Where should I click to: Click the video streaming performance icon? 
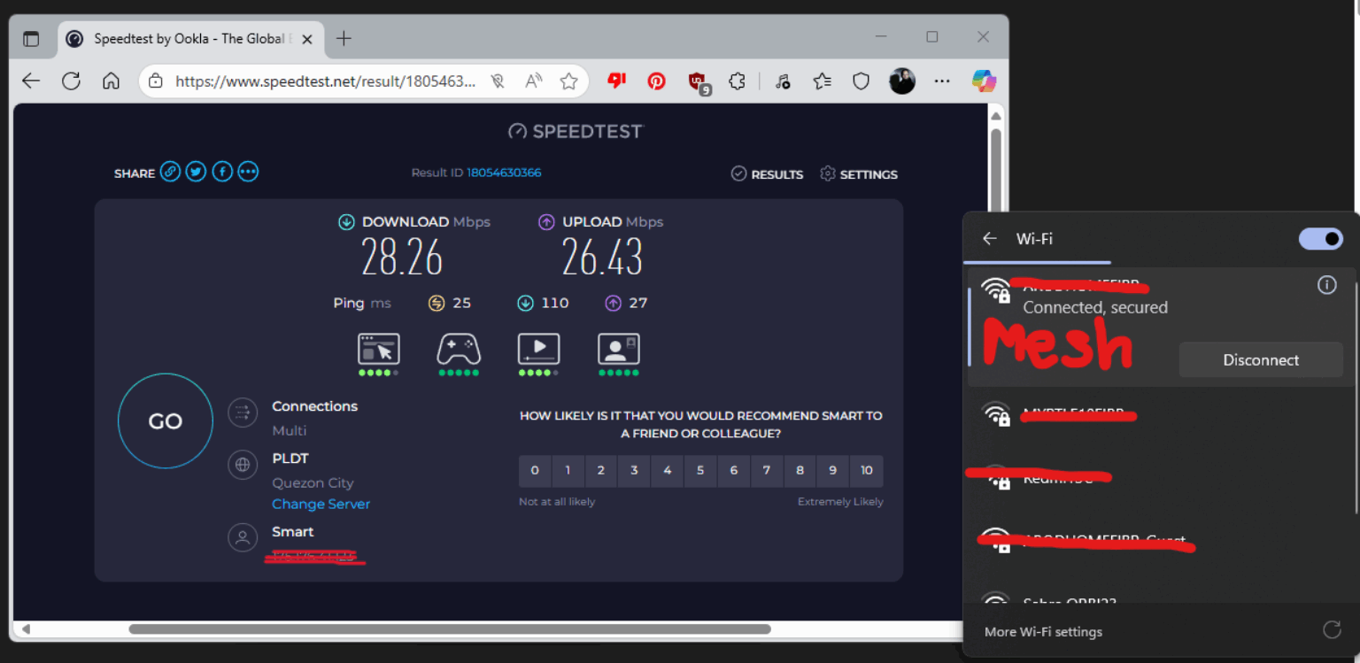pos(538,349)
